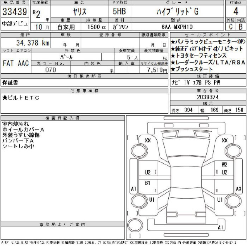This screenshot has height=246, width=247.
Task: Select the overall grade 4 score
Action: click(x=236, y=12)
